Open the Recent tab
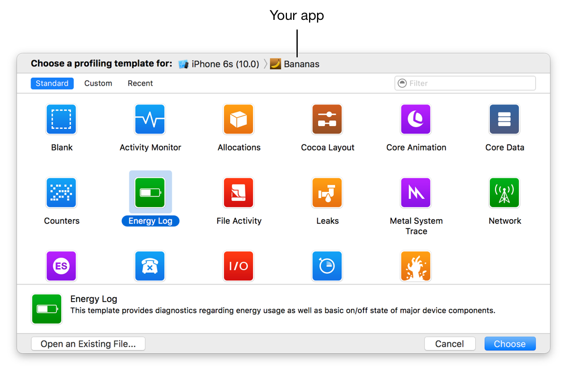The height and width of the screenshot is (373, 567). (x=140, y=83)
